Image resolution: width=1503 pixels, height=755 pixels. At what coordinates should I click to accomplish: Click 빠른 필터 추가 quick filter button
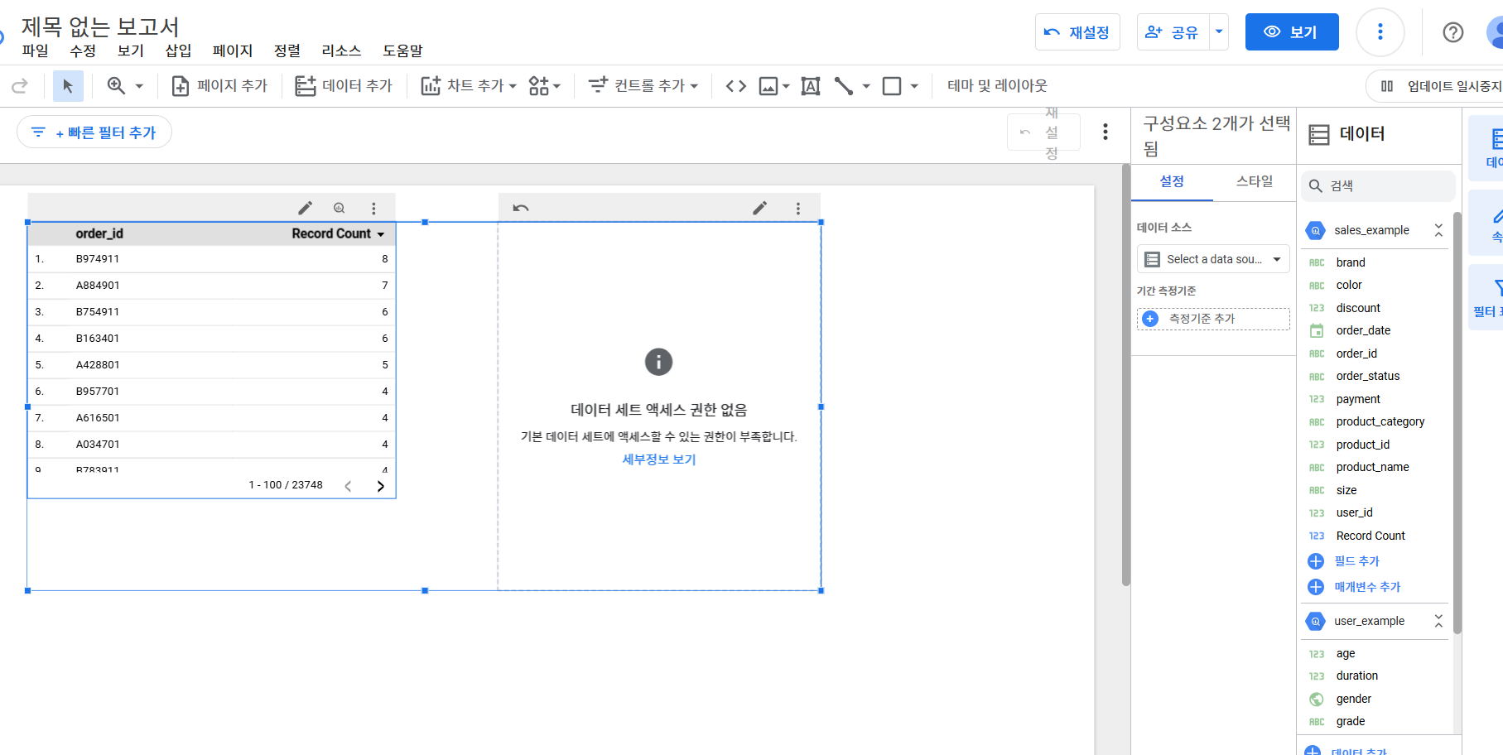click(94, 132)
